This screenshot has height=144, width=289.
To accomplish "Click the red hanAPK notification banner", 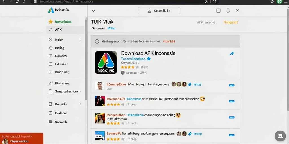I will coord(21,138).
